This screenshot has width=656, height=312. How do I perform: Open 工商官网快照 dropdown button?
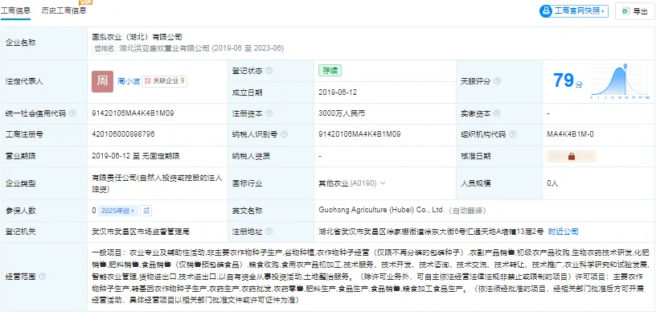pyautogui.click(x=573, y=11)
